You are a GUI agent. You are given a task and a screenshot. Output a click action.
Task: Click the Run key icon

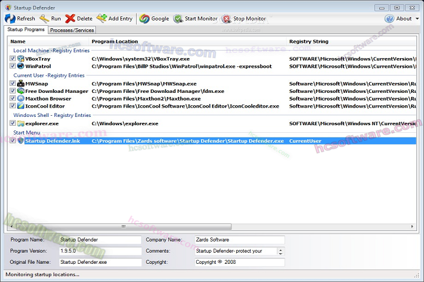[44, 19]
